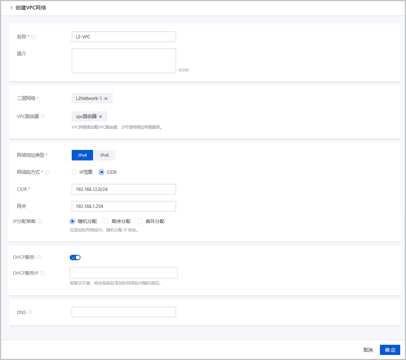
Task: Disable the DHCP服务 toggle
Action: [75, 257]
